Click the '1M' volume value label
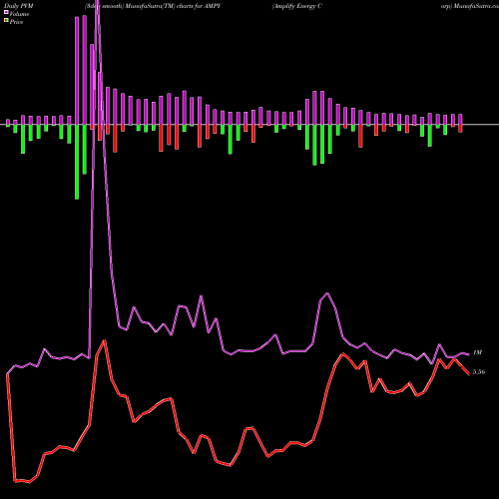This screenshot has width=499, height=499. [x=477, y=352]
